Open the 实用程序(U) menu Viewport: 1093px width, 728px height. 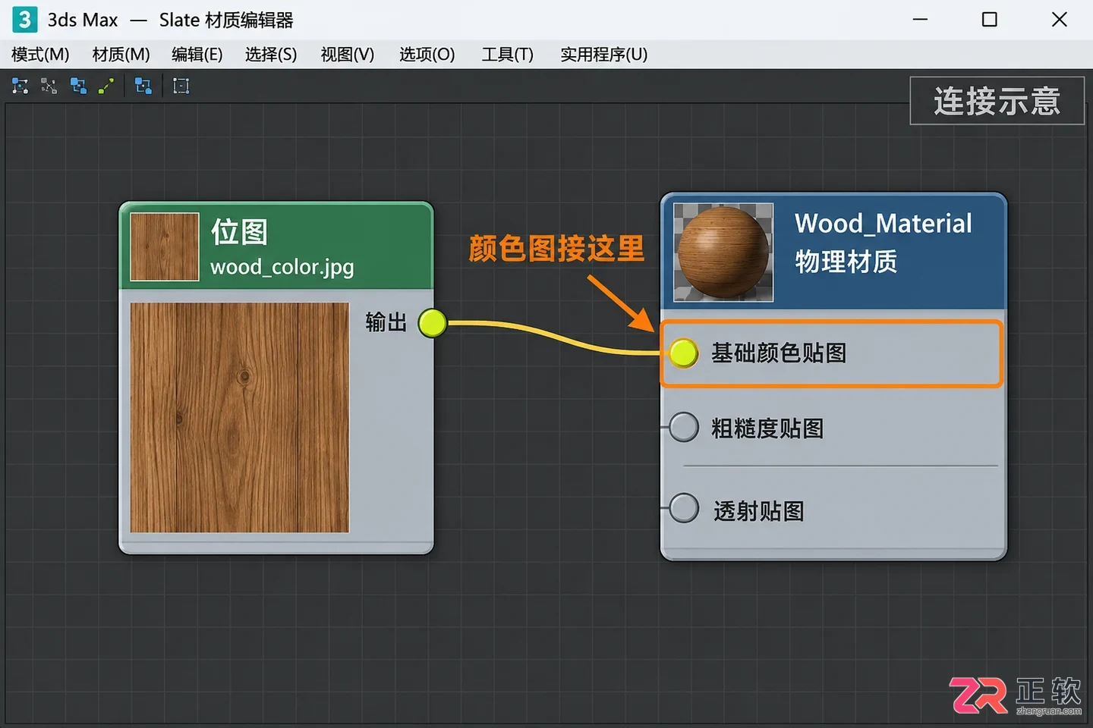(x=604, y=55)
